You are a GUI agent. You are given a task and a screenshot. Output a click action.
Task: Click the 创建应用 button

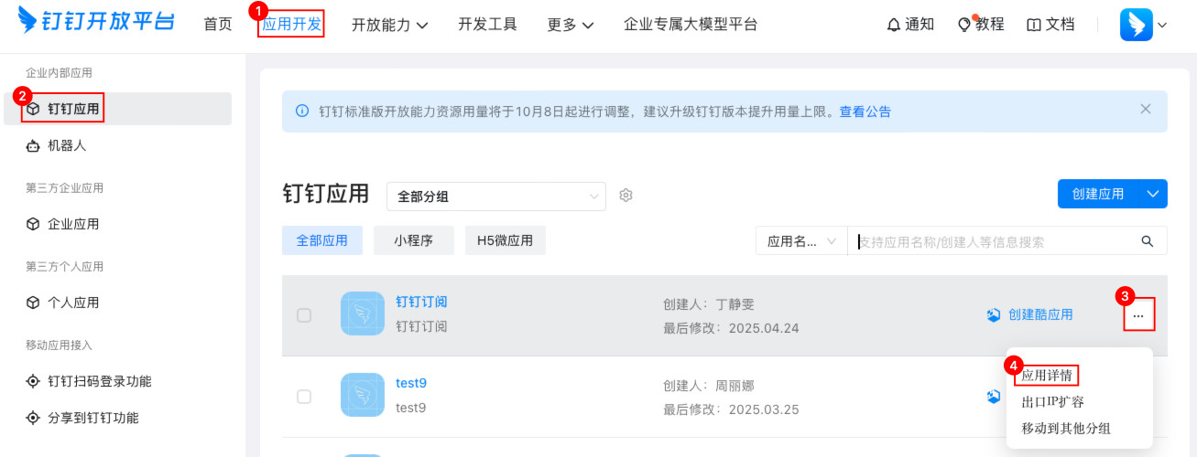[x=1097, y=194]
